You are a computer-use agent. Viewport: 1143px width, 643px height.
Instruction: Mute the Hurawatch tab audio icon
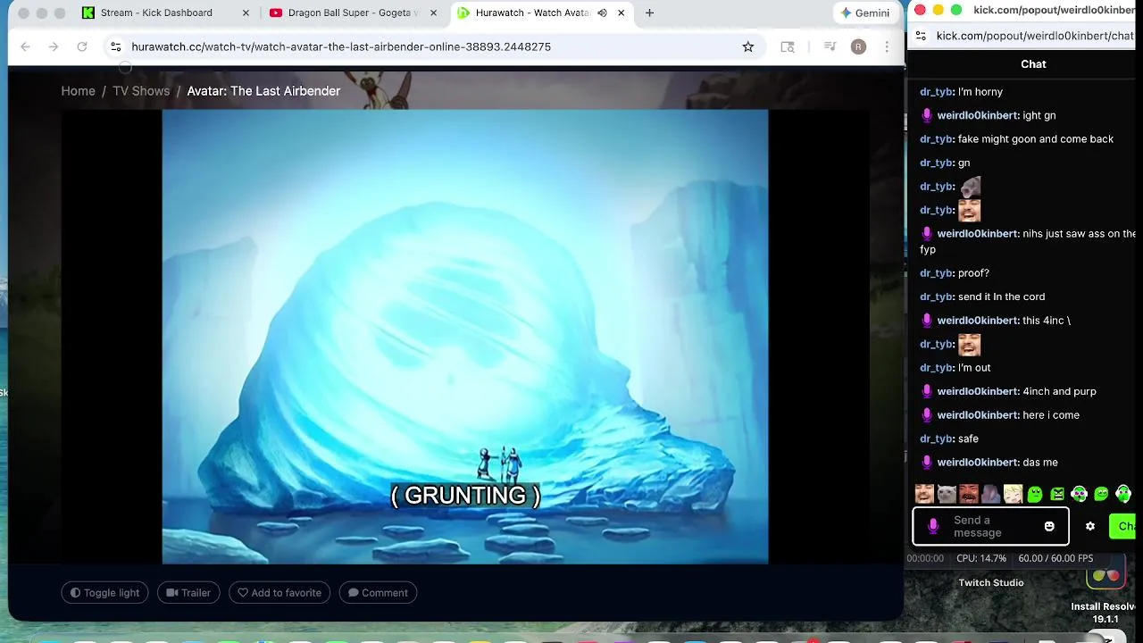click(602, 13)
